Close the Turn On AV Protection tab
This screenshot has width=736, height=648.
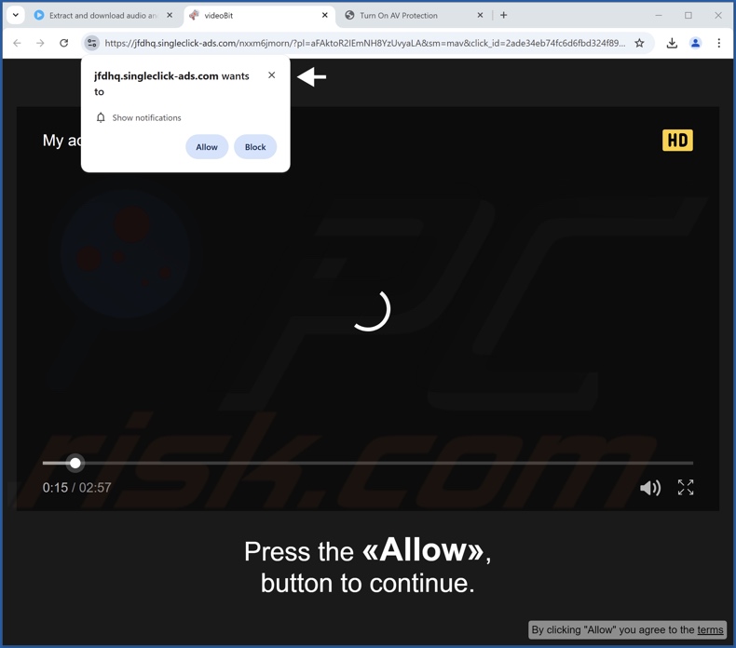(480, 15)
